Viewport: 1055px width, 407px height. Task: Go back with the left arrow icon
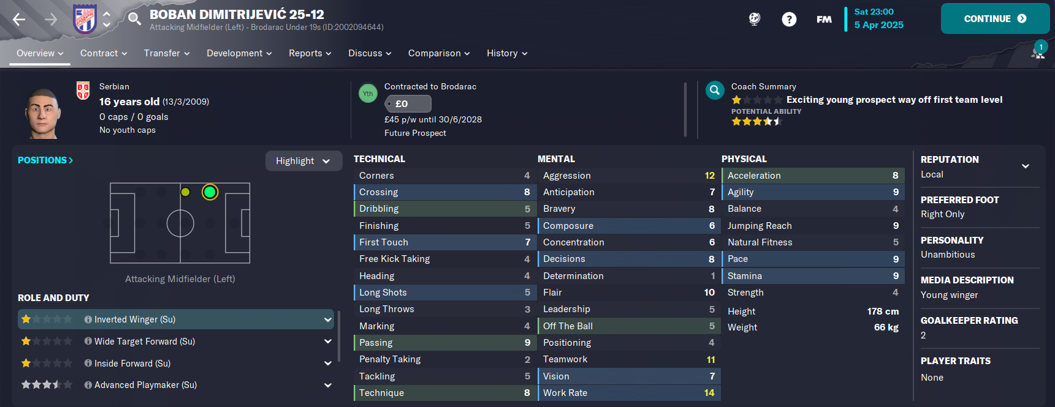(x=19, y=20)
